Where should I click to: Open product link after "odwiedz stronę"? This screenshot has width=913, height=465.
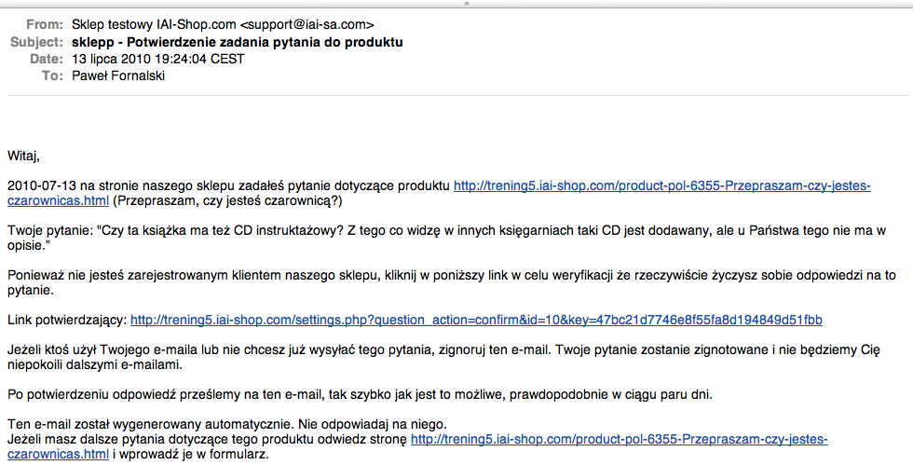click(619, 438)
